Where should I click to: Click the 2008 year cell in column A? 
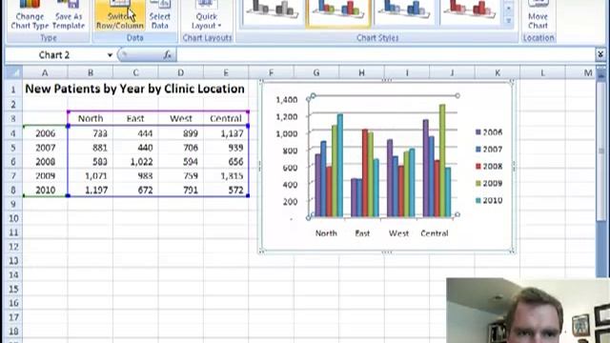coord(45,162)
